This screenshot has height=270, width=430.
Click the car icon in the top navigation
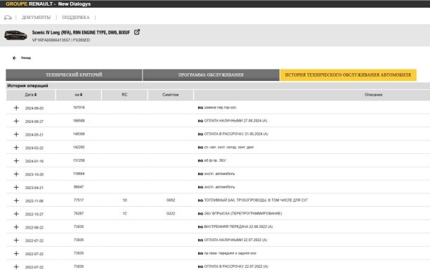(8, 18)
